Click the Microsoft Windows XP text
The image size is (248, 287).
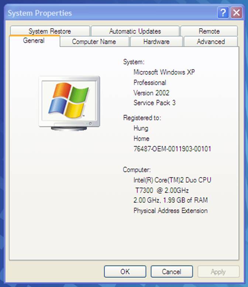[x=164, y=72]
